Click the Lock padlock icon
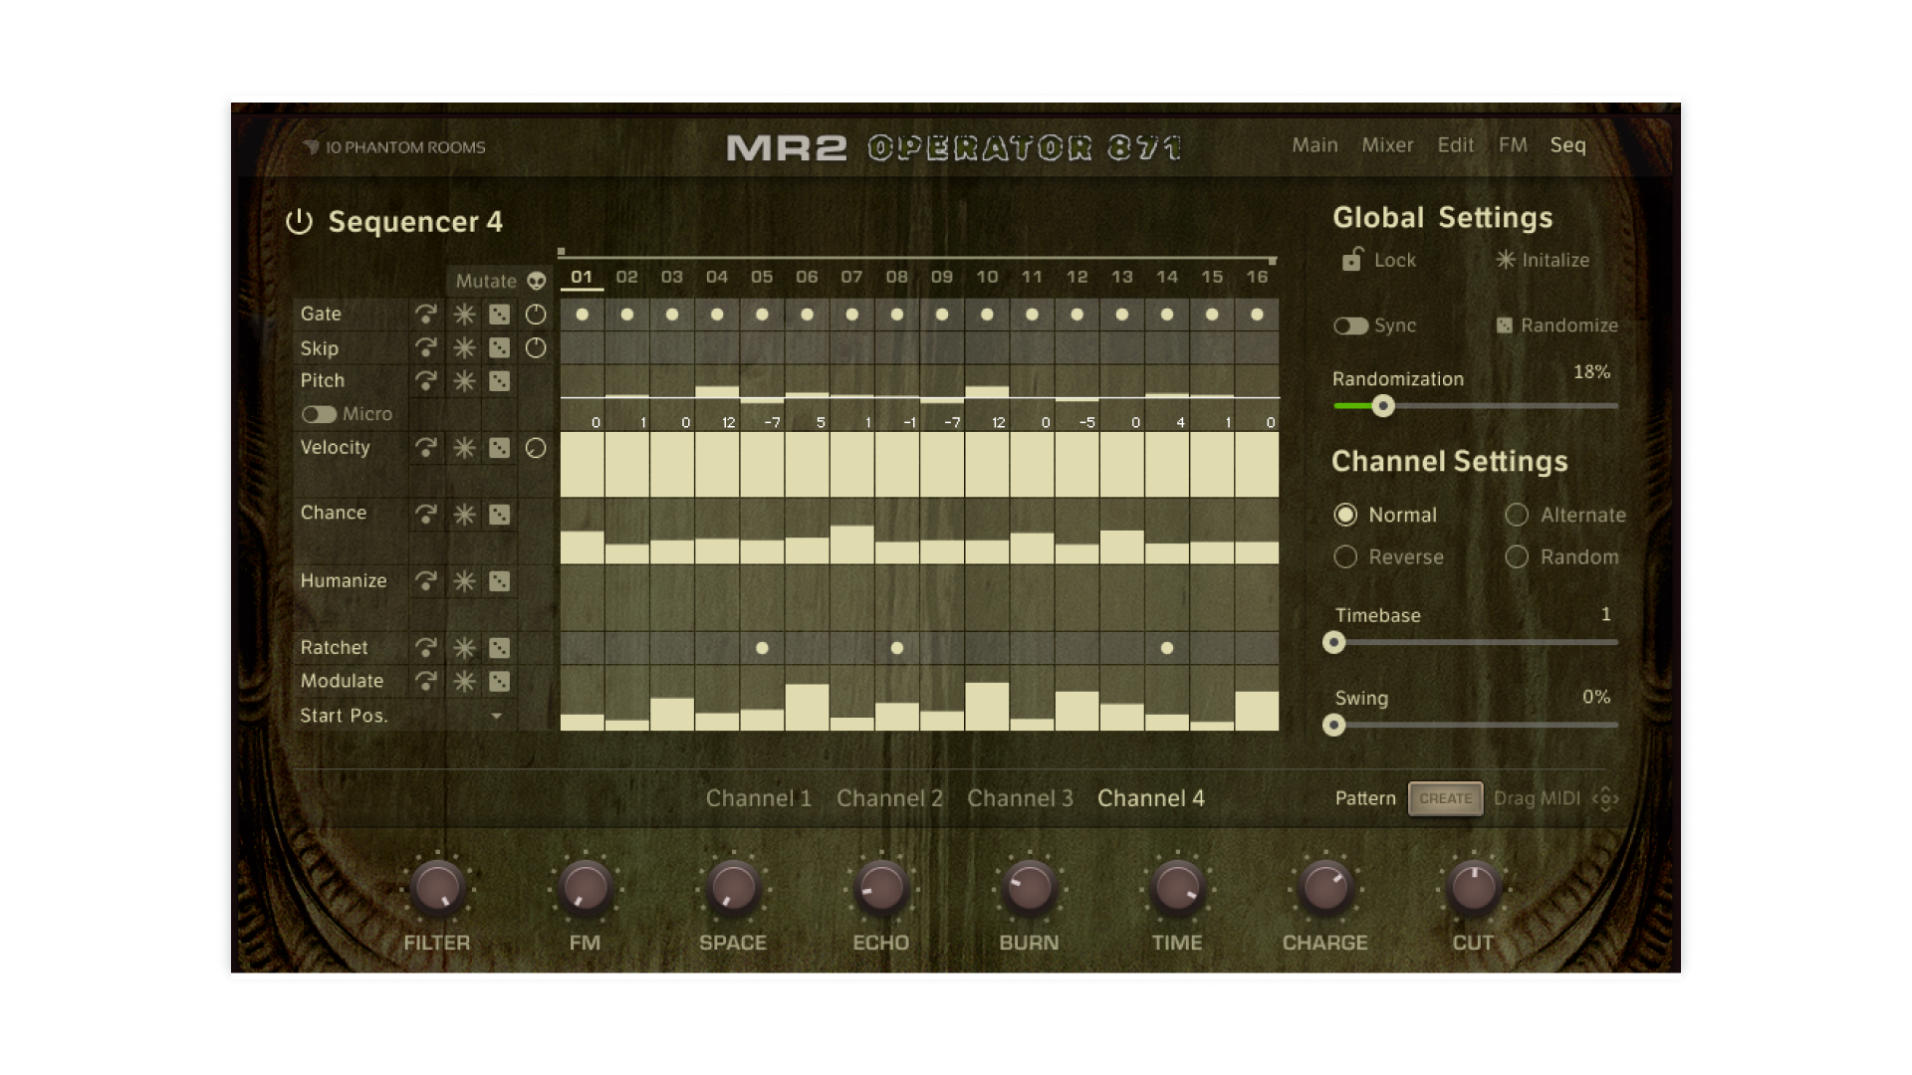1912x1075 pixels. 1351,260
